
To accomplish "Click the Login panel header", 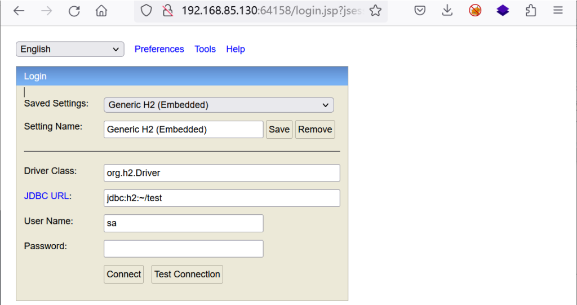I will pos(182,76).
